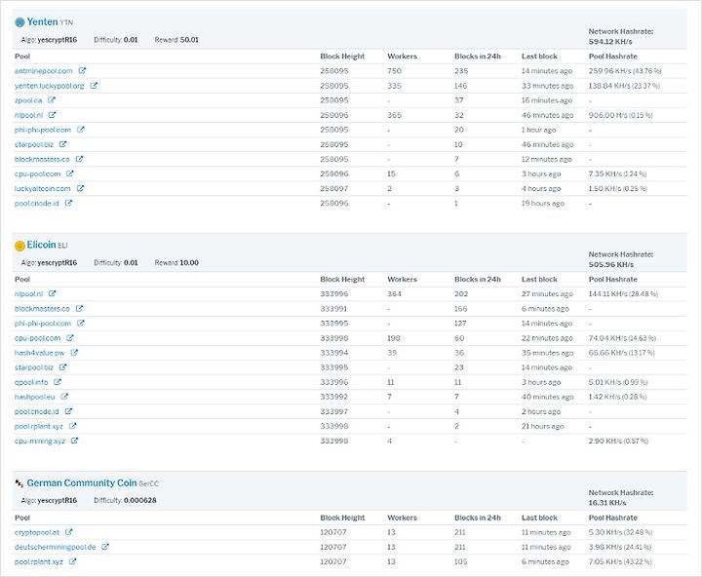This screenshot has width=702, height=577.
Task: Open the German Community Coin title link
Action: (x=82, y=483)
